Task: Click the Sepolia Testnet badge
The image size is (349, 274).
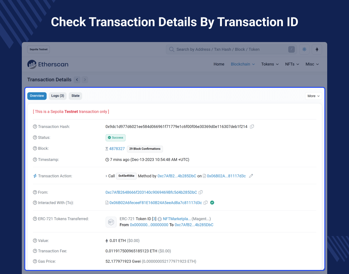Action: [x=39, y=50]
